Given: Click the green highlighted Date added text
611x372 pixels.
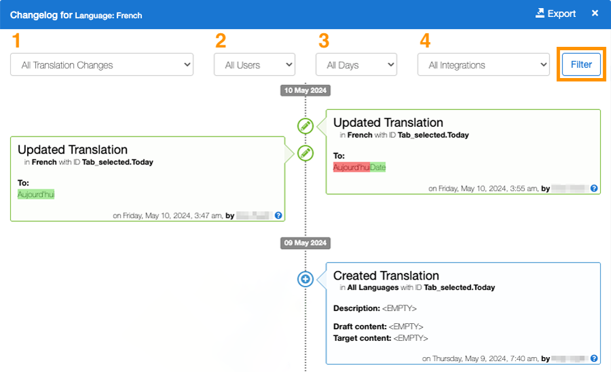Looking at the screenshot, I should (377, 167).
